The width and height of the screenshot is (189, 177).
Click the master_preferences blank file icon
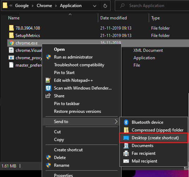(x=11, y=65)
